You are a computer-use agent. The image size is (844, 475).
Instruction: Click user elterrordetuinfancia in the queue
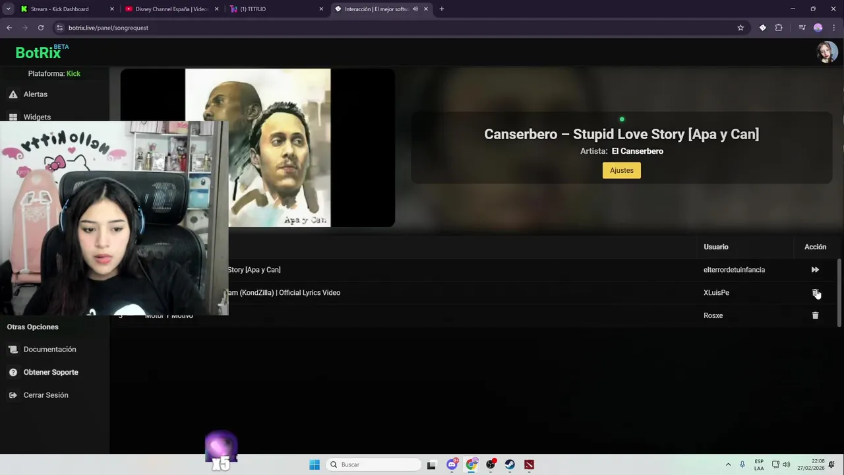click(x=734, y=270)
